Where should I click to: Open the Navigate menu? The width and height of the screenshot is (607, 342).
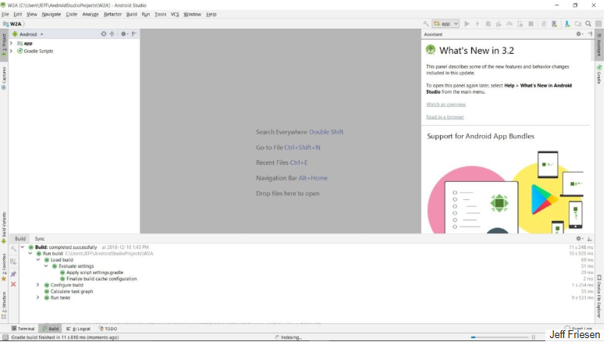click(51, 14)
